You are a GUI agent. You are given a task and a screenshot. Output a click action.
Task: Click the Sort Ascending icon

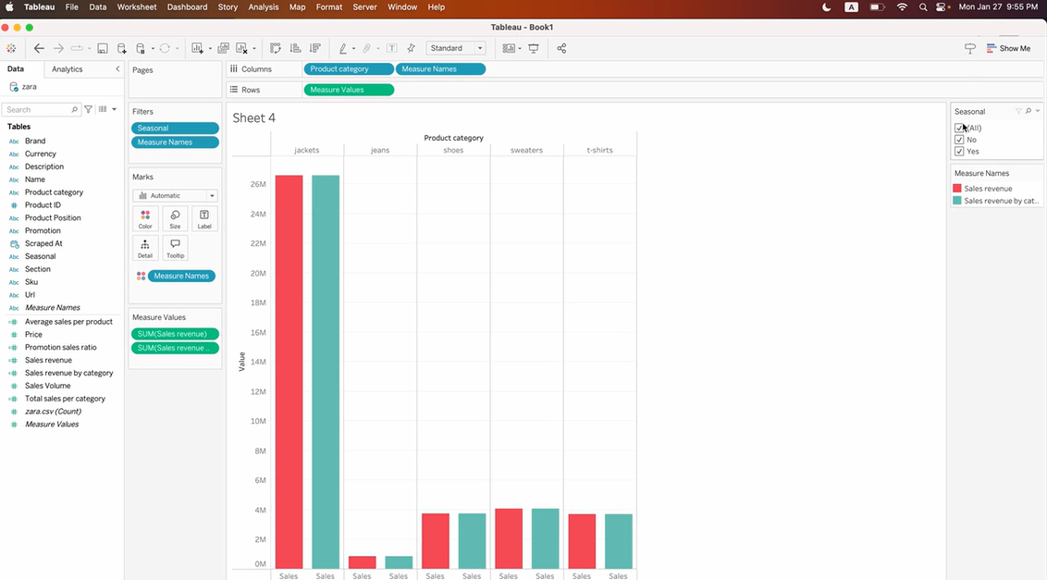295,48
